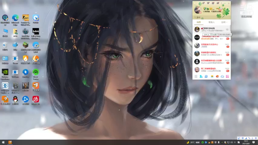Open the orange flame security app shortcut

click(25, 60)
